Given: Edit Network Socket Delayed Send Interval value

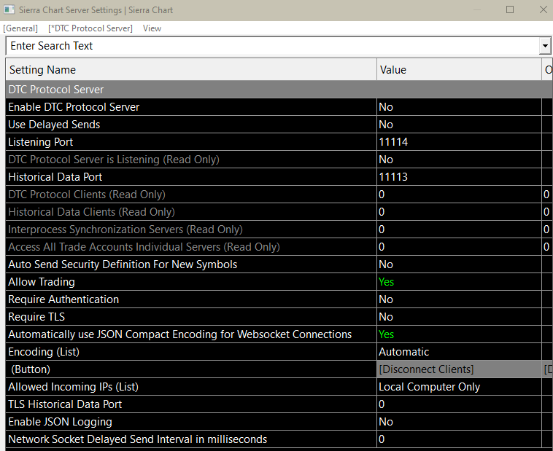Looking at the screenshot, I should pos(459,439).
